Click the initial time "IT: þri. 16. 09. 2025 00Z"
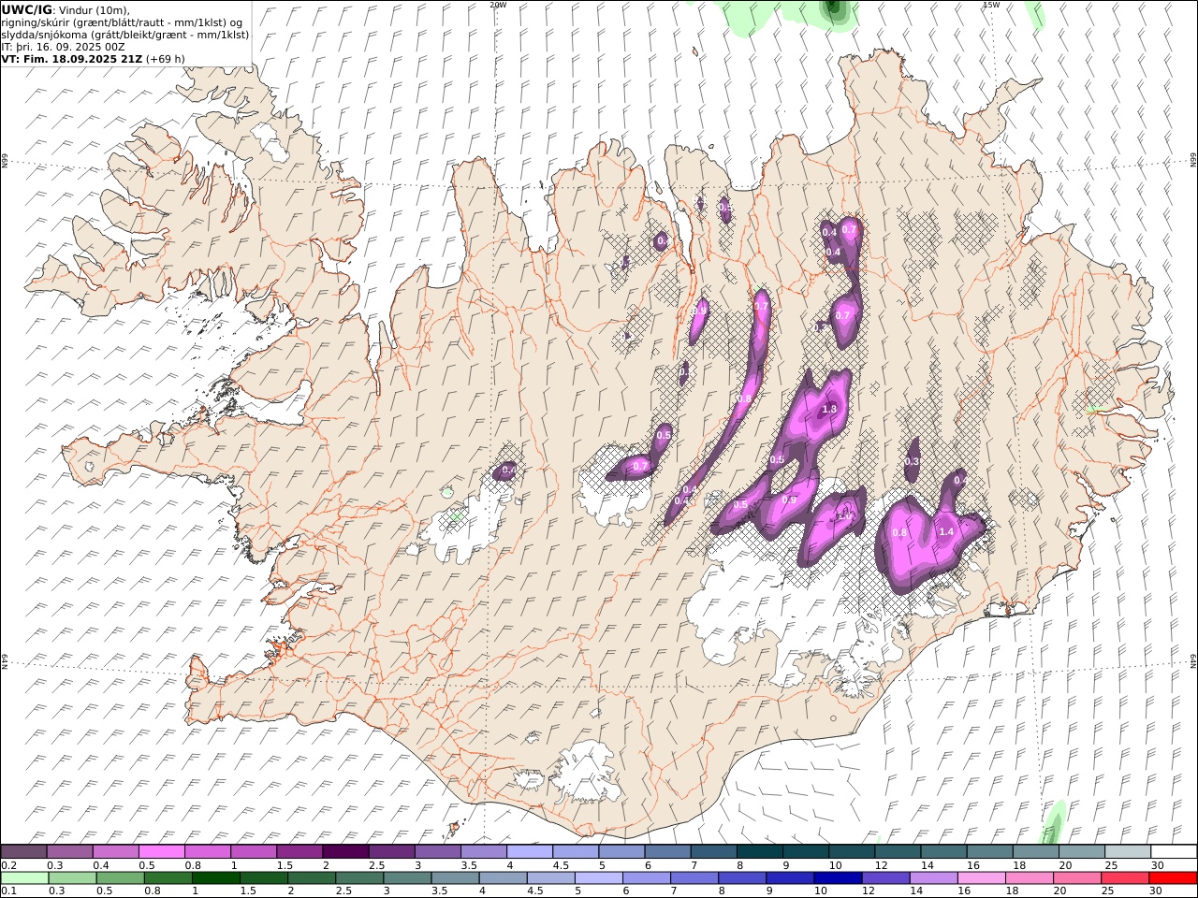The width and height of the screenshot is (1198, 898). (x=63, y=47)
